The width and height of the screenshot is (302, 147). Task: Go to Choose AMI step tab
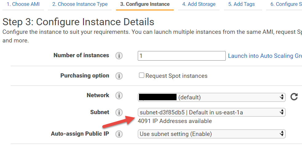(23, 4)
